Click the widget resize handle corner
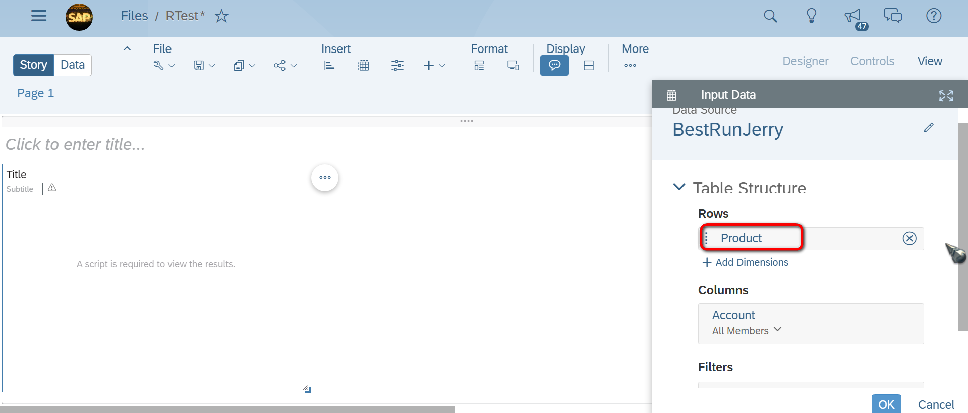968x413 pixels. tap(306, 389)
